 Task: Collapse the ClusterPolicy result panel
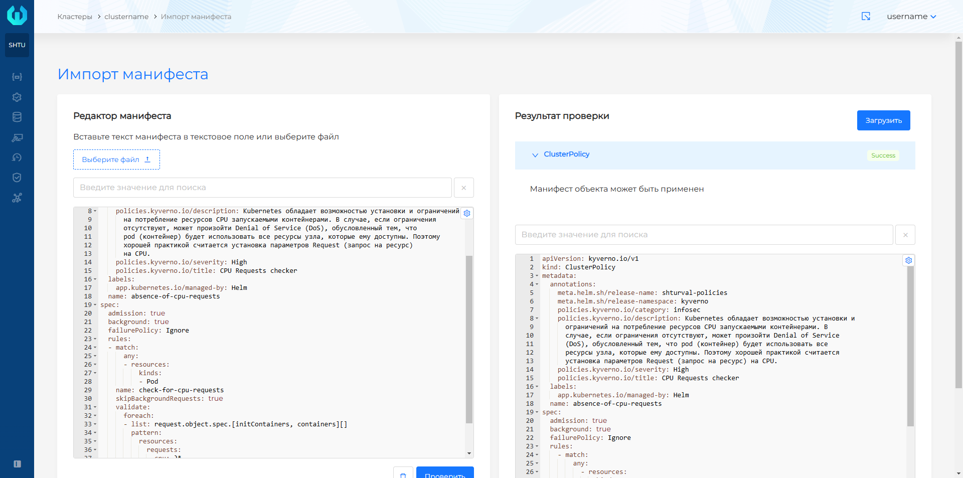[535, 155]
